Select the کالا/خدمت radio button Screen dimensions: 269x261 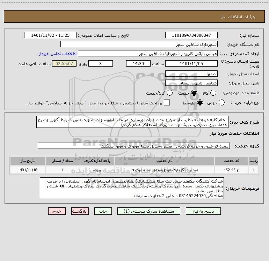point(169,93)
